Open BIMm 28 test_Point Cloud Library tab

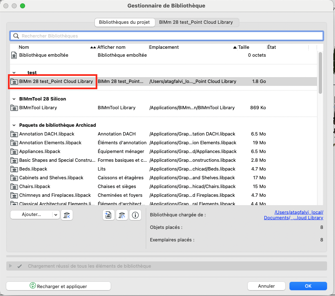click(196, 22)
